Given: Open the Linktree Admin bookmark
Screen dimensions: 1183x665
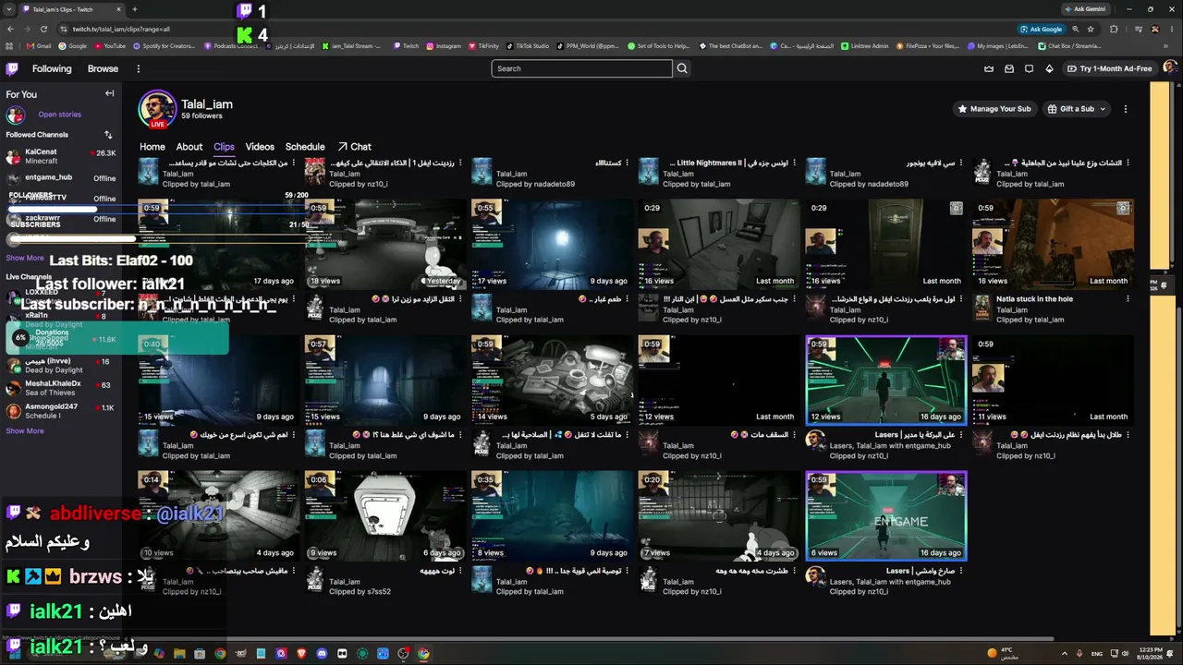Looking at the screenshot, I should click(865, 45).
